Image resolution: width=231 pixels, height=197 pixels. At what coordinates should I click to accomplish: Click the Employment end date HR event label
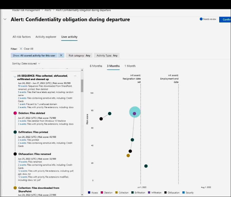[x=170, y=79]
